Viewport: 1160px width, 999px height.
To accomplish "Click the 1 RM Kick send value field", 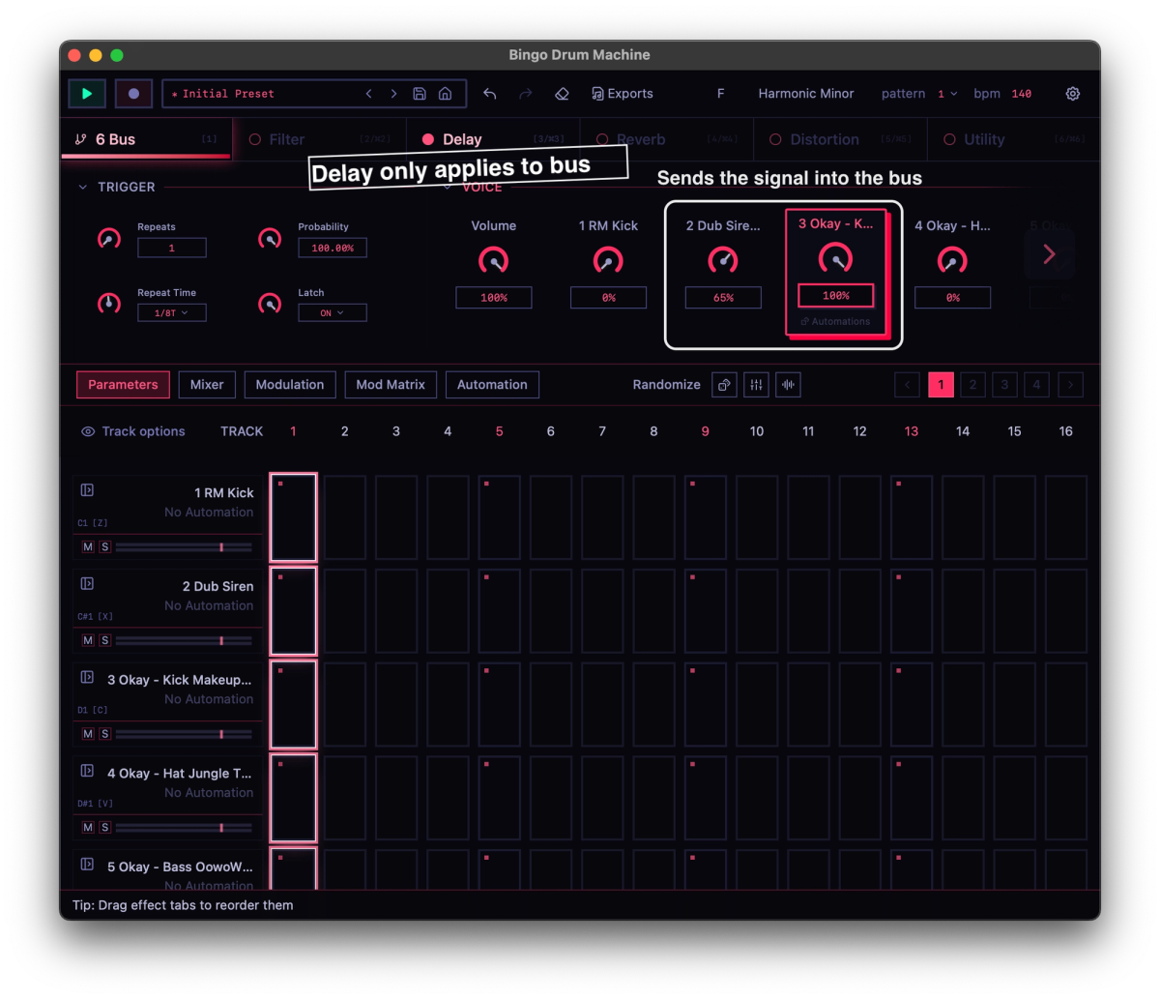I will [x=608, y=298].
